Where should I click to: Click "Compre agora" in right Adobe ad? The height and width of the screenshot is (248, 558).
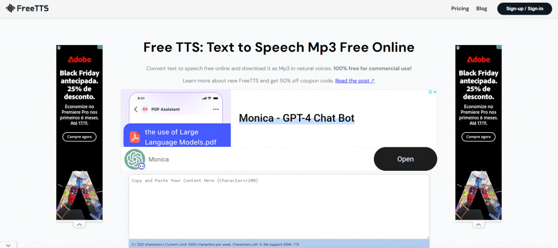coord(478,137)
